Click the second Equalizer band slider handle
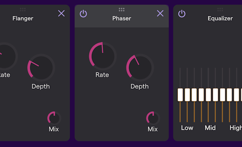 click(x=187, y=95)
